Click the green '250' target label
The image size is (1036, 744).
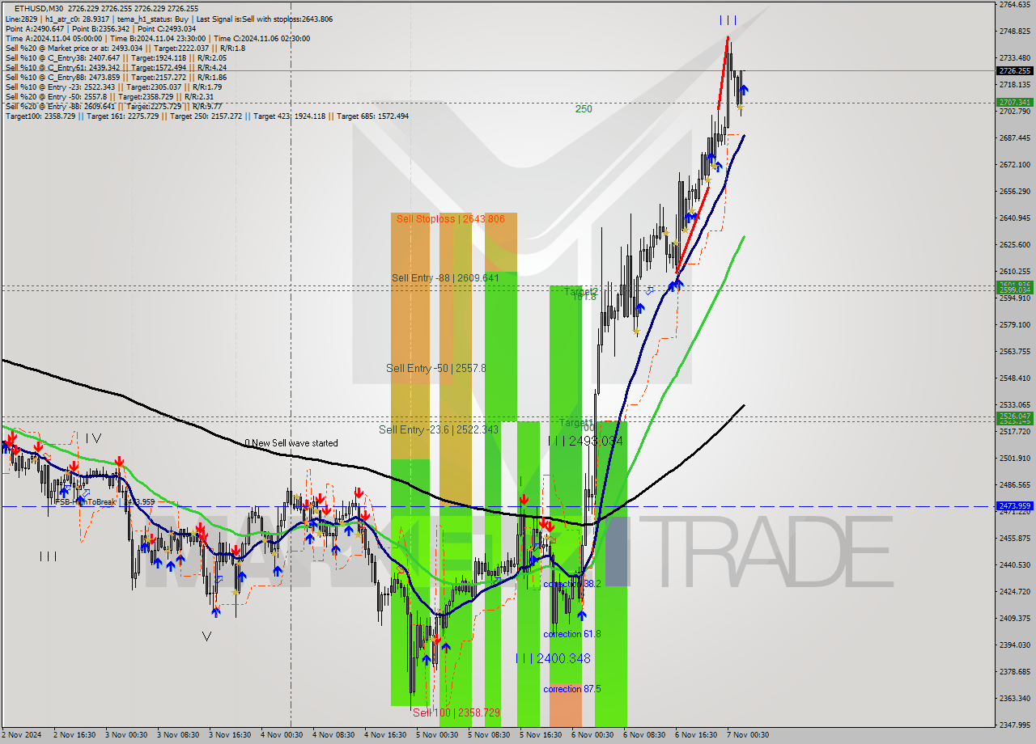click(x=584, y=108)
